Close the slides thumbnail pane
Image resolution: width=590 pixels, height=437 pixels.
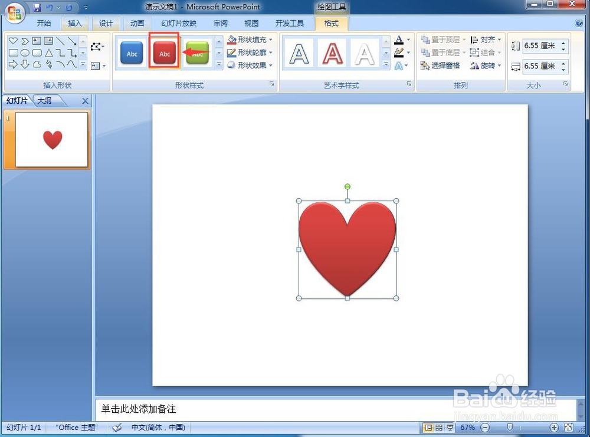[86, 101]
